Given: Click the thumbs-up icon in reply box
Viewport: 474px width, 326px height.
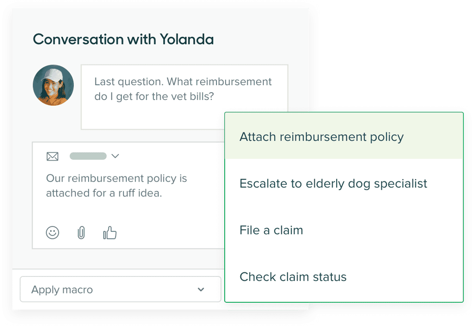Looking at the screenshot, I should tap(109, 233).
